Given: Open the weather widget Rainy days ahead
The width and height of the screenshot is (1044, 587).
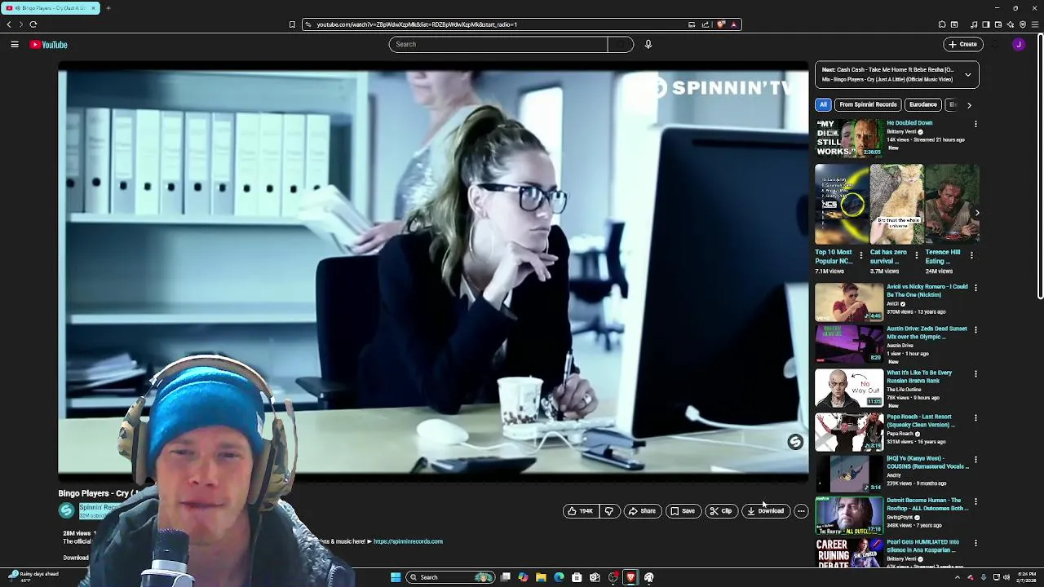Looking at the screenshot, I should pos(33,576).
